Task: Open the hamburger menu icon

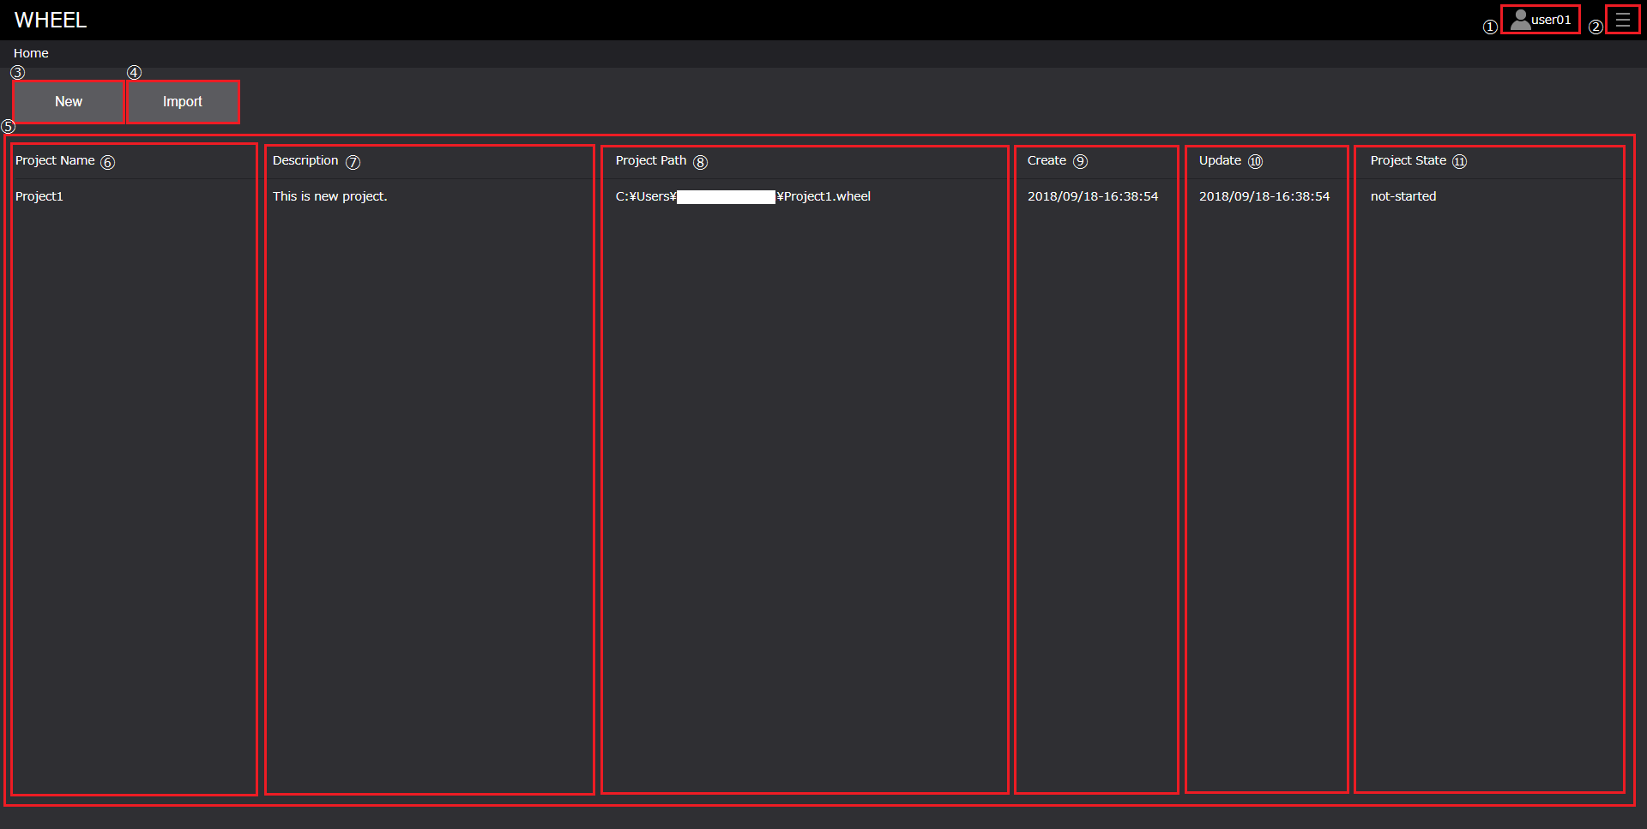Action: point(1622,20)
